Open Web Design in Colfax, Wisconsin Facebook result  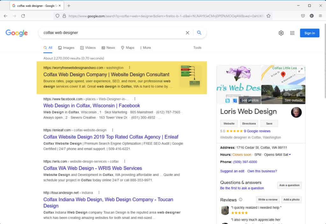(91, 105)
